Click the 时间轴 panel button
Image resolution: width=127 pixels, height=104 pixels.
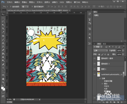9,102
